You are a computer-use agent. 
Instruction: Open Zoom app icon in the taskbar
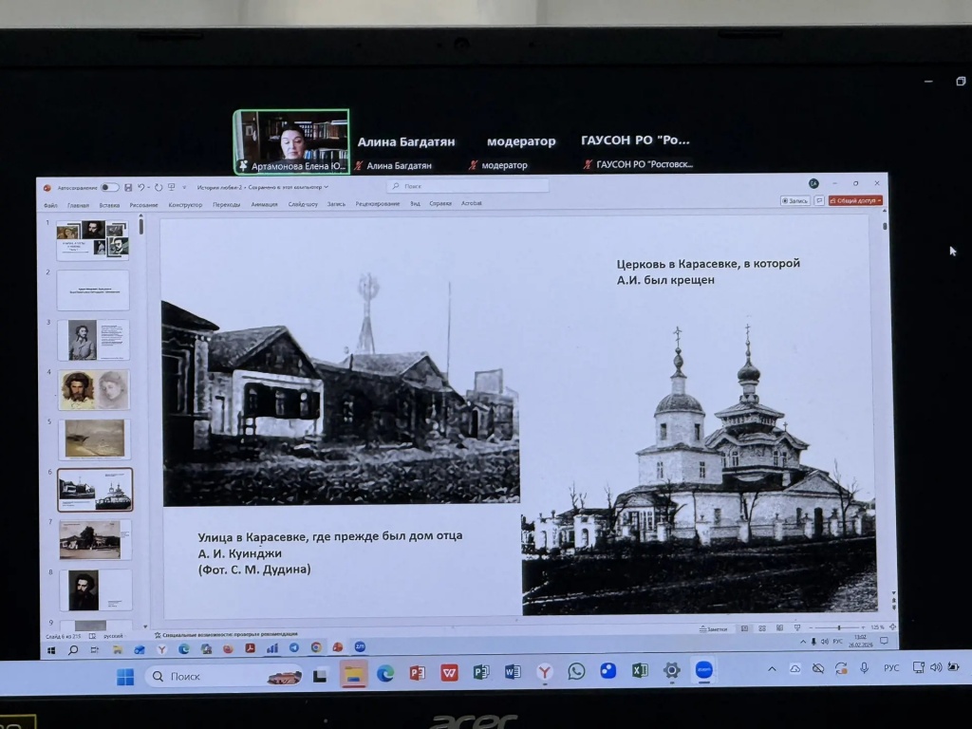(x=702, y=670)
